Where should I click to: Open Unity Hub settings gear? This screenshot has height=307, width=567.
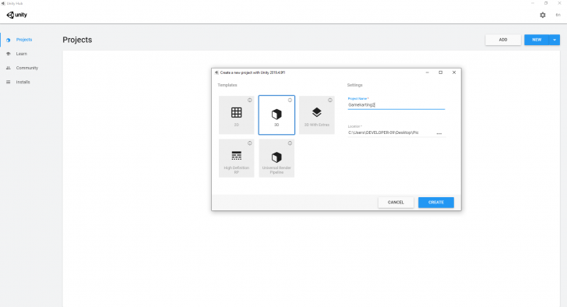543,15
